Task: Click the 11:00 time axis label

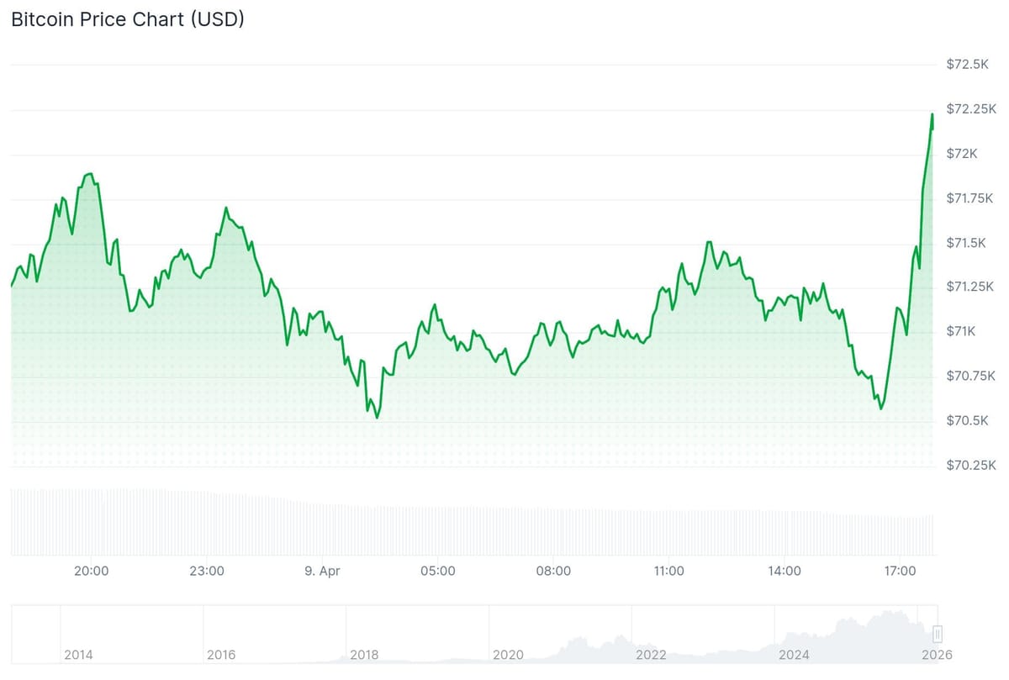Action: (668, 571)
